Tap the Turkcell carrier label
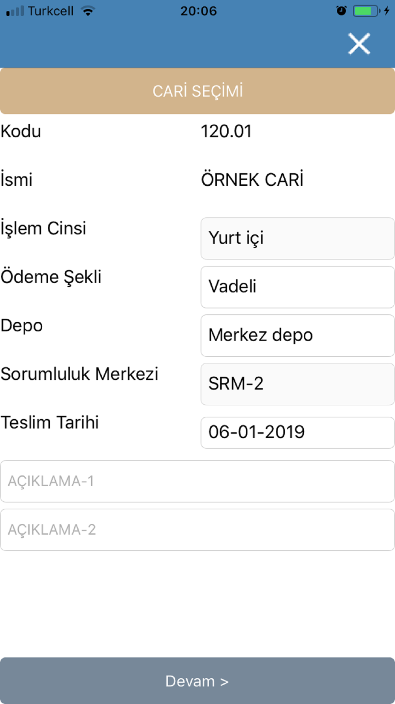Screen dimensions: 395x704 pyautogui.click(x=51, y=11)
